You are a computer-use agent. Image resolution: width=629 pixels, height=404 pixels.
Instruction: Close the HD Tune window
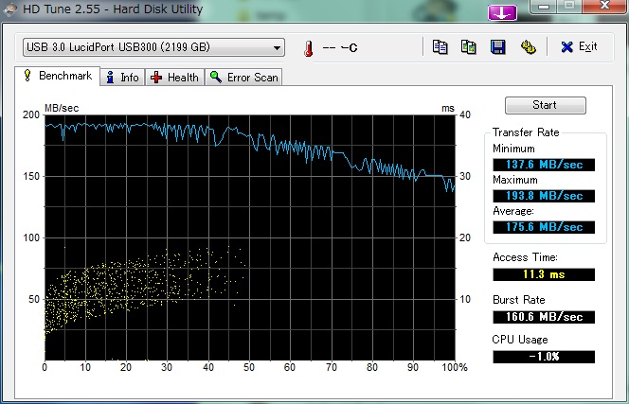[x=605, y=6]
